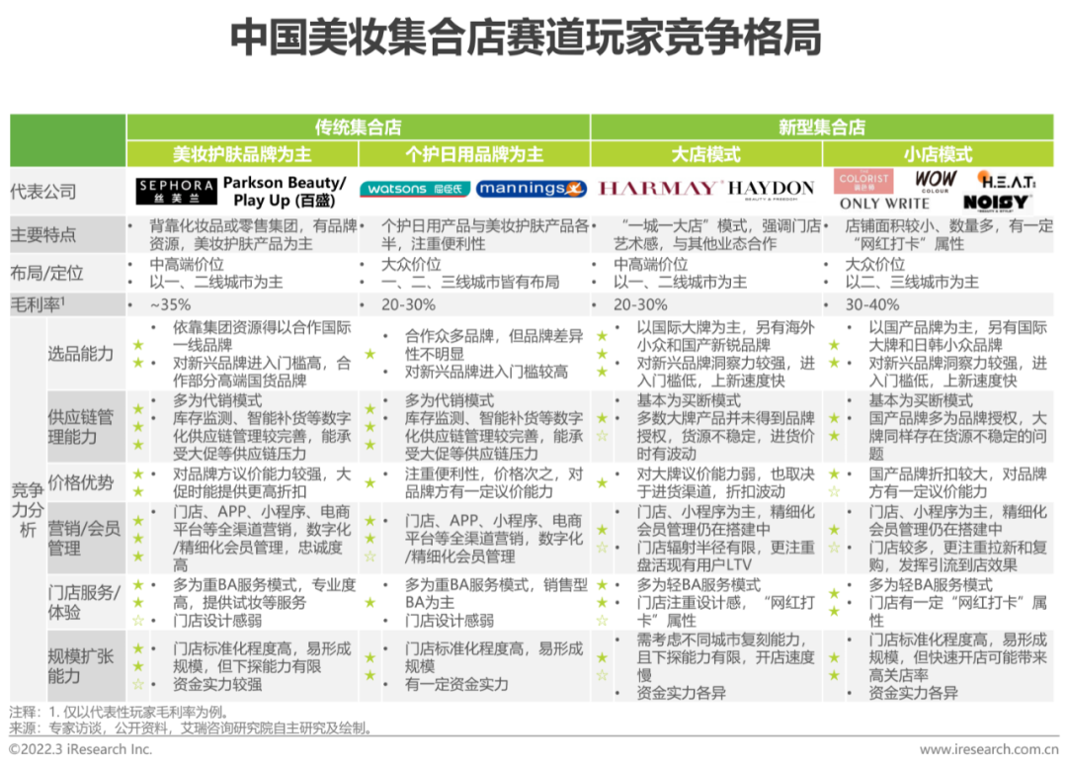Click the text 资金实力较强
Screen dimensions: 1067x770
pyautogui.click(x=217, y=684)
